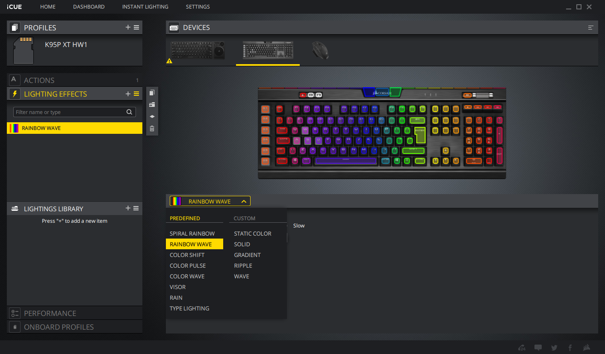Viewport: 605px width, 354px height.
Task: Click the rainbow swatch beside RAINBOW WAVE layer
Action: (14, 128)
